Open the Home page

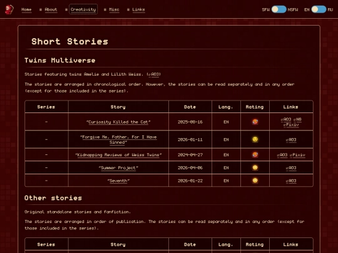pyautogui.click(x=26, y=9)
